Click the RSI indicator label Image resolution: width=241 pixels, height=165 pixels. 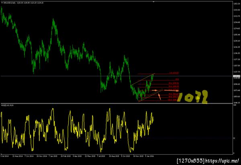pyautogui.click(x=7, y=105)
